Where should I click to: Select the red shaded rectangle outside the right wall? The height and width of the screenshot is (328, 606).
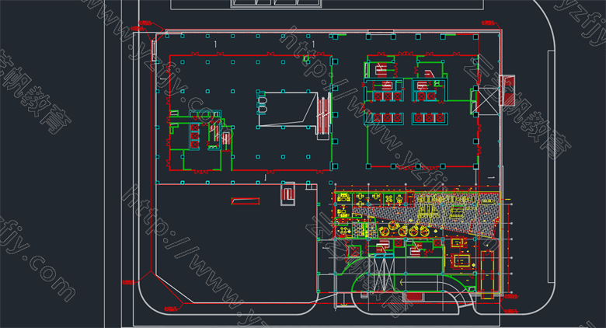(508, 90)
